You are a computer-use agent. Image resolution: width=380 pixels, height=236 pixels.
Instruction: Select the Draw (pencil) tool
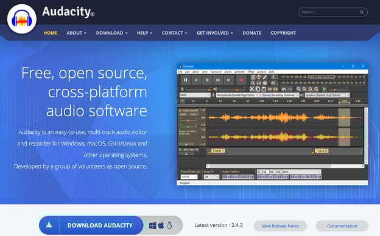(x=265, y=77)
